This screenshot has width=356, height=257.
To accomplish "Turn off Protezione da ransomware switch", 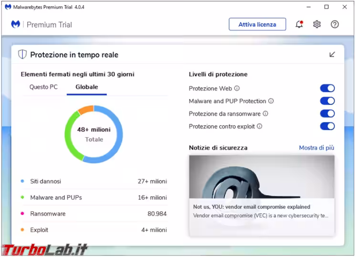I will tap(327, 114).
